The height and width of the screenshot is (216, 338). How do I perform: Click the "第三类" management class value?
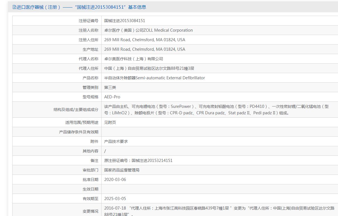click(x=110, y=87)
